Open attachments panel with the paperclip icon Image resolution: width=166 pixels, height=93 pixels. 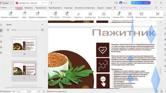1,42
